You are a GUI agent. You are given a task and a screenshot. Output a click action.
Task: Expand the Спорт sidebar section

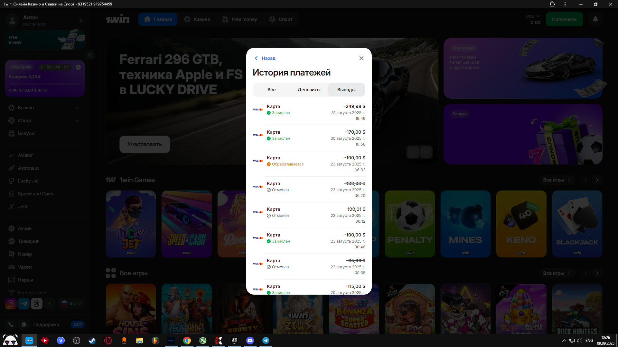coord(78,120)
